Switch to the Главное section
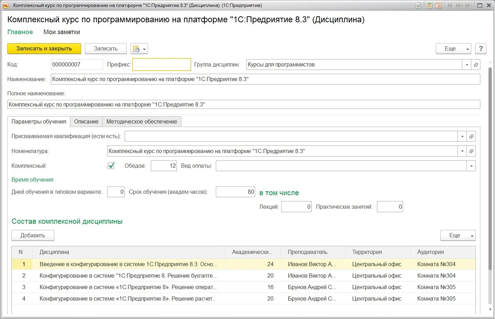This screenshot has width=495, height=319. pos(20,32)
